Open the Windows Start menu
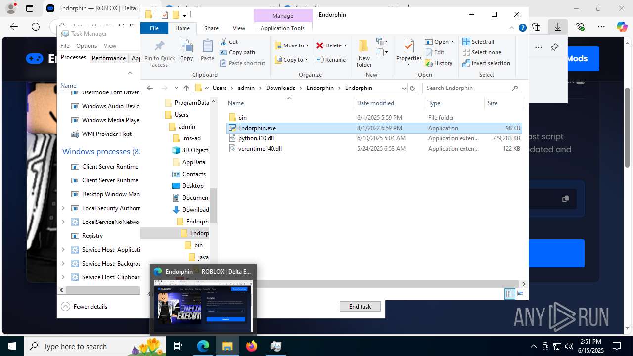 coord(12,346)
